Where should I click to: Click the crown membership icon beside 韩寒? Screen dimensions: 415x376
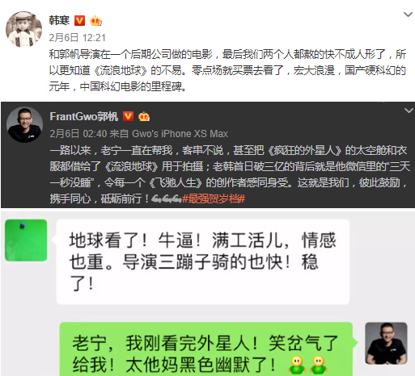tap(95, 21)
